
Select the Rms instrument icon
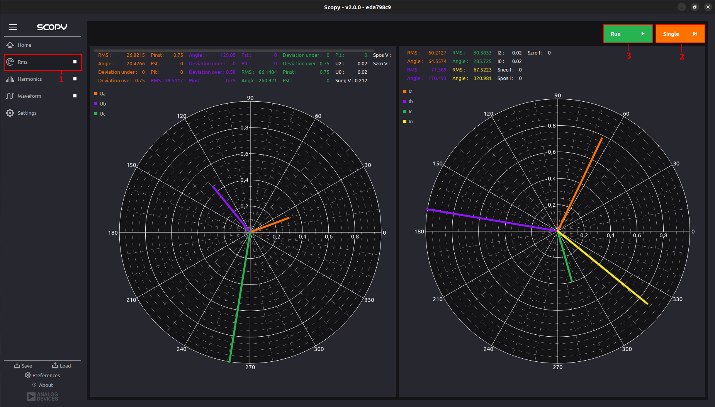[x=10, y=62]
